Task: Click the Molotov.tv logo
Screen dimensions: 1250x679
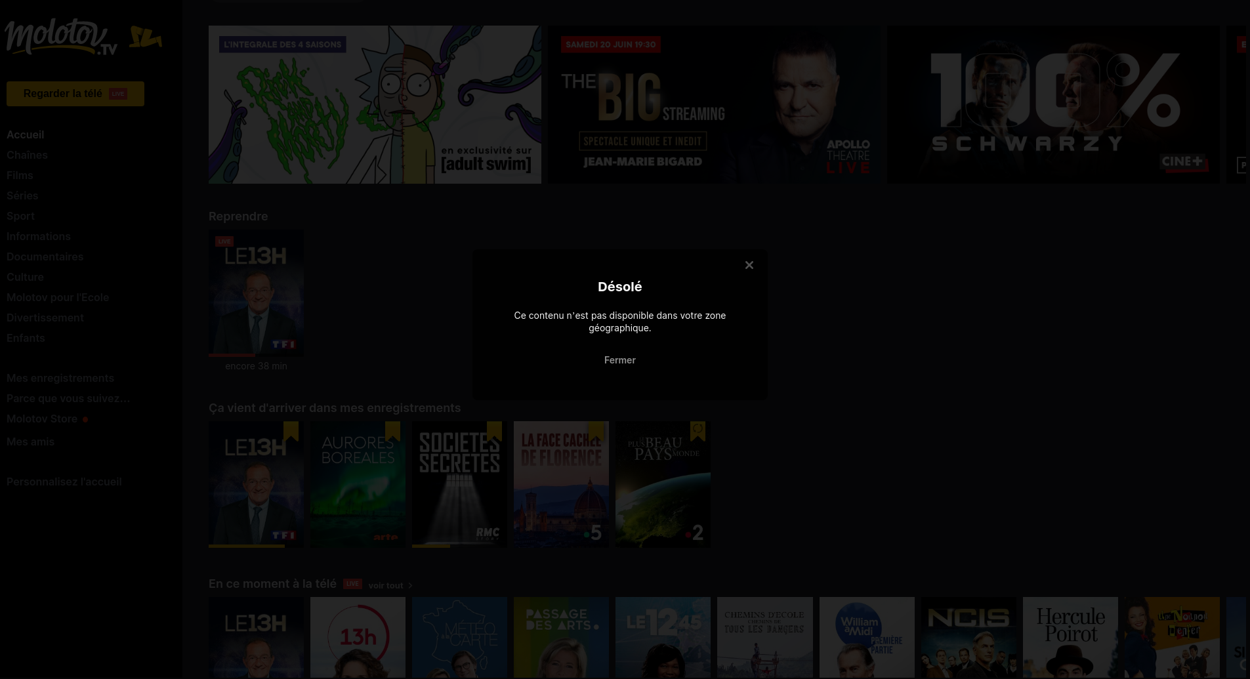Action: [x=62, y=37]
